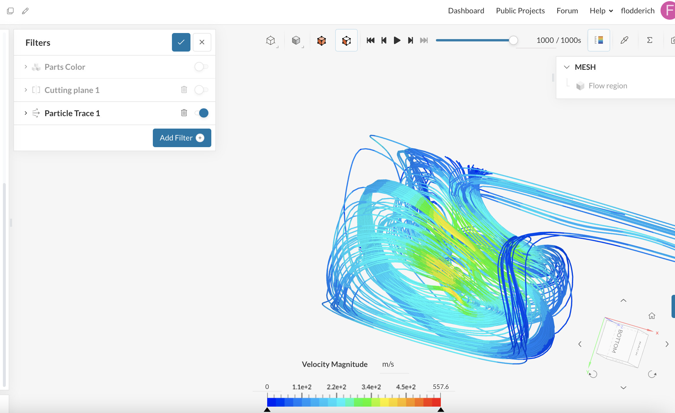Disable the Particle Trace 1 toggle

(201, 113)
